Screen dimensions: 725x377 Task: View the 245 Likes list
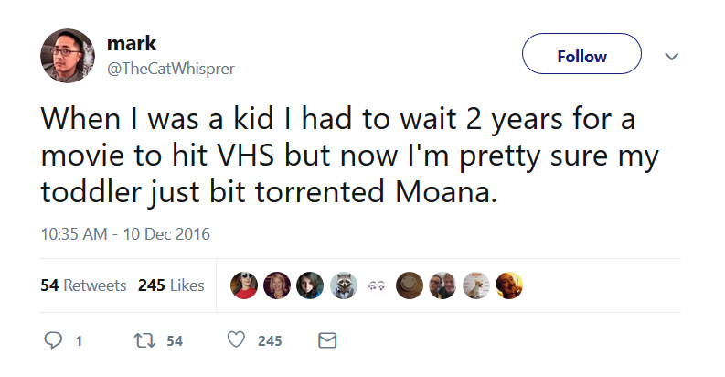(171, 285)
